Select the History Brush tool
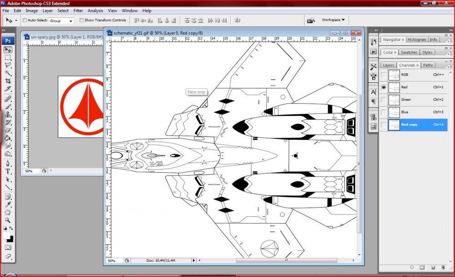This screenshot has width=455, height=277. tap(8, 122)
